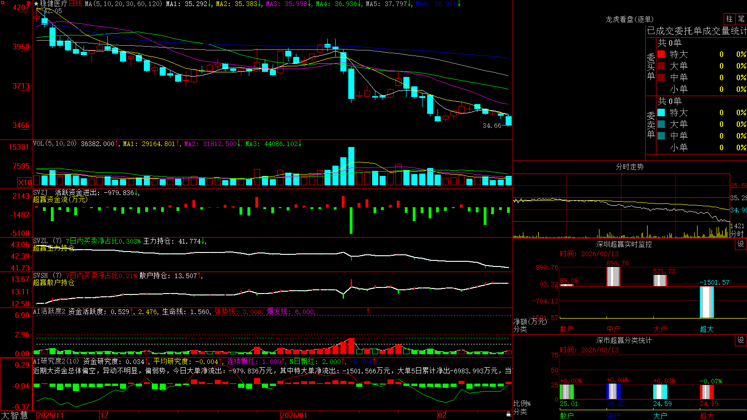Viewport: 747px width, 420px height.
Task: Click the teal 大单 sell-order swatch
Action: (x=661, y=124)
